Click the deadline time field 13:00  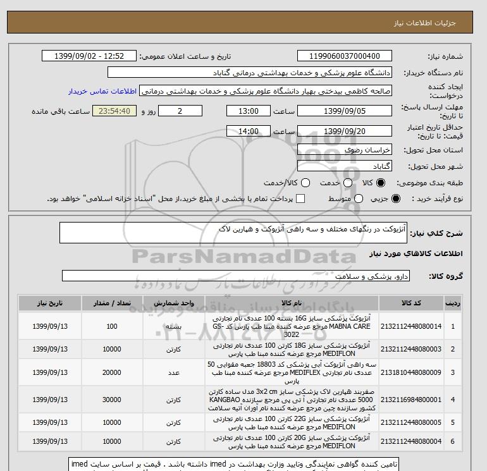249,111
